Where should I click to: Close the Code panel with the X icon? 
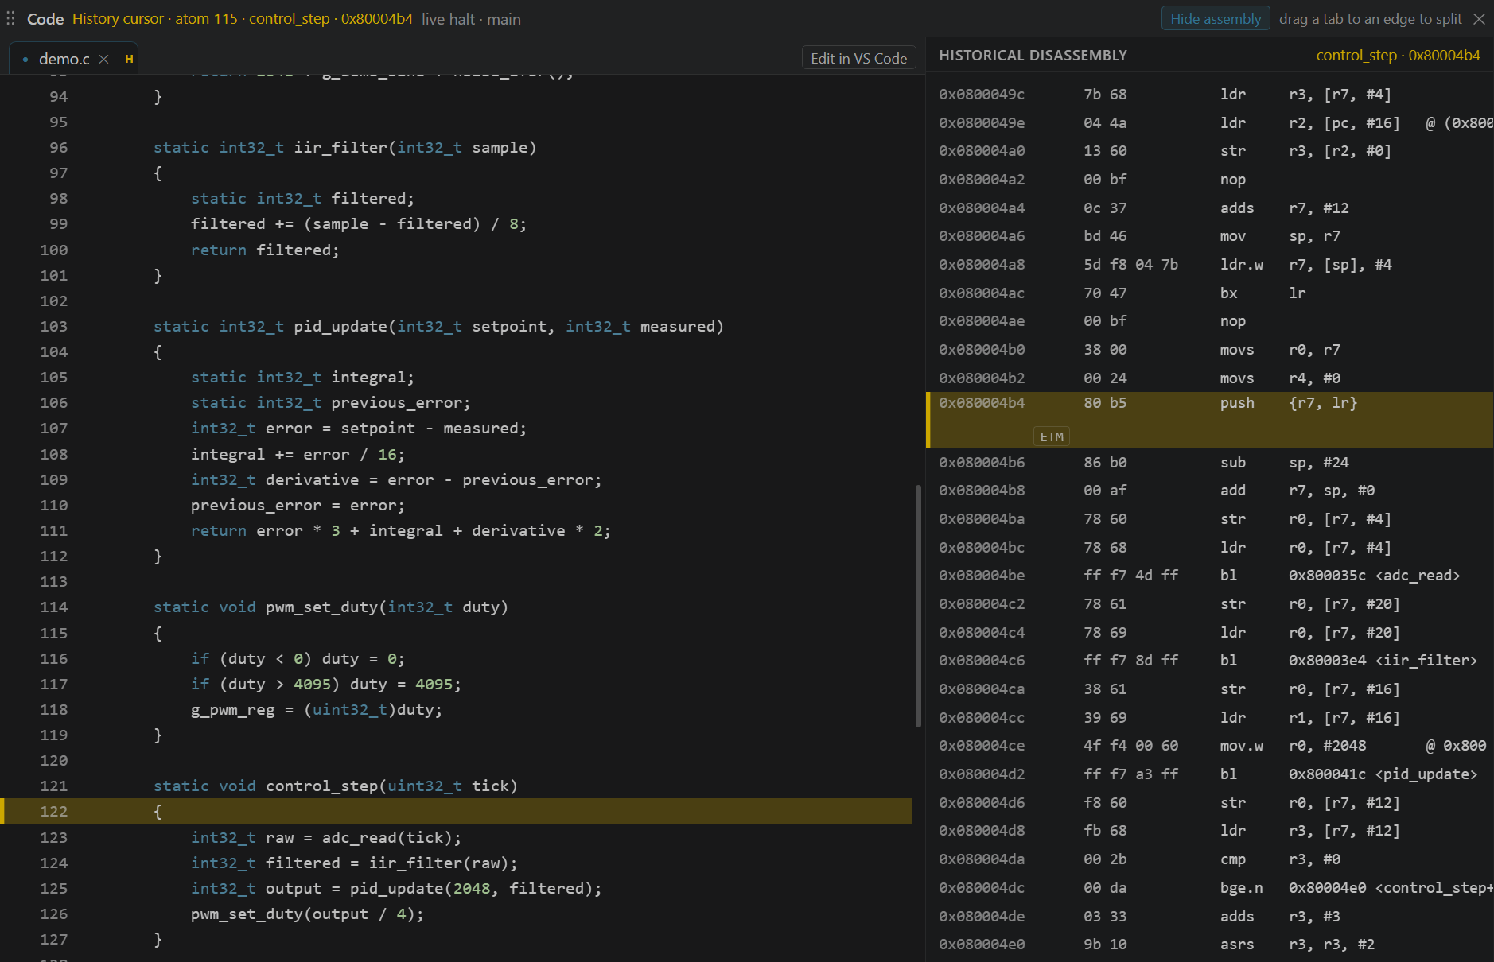(x=1479, y=18)
